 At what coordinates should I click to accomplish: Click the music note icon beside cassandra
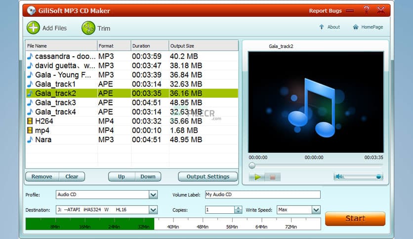coord(30,56)
